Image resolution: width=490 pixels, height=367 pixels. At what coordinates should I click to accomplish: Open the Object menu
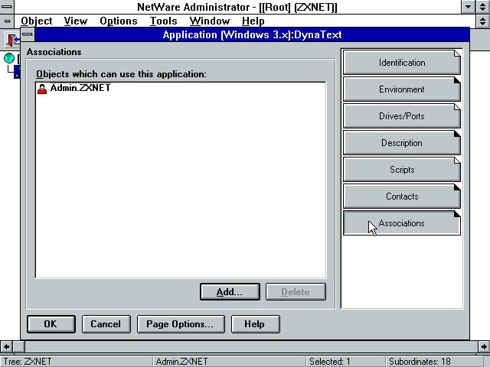pyautogui.click(x=37, y=21)
